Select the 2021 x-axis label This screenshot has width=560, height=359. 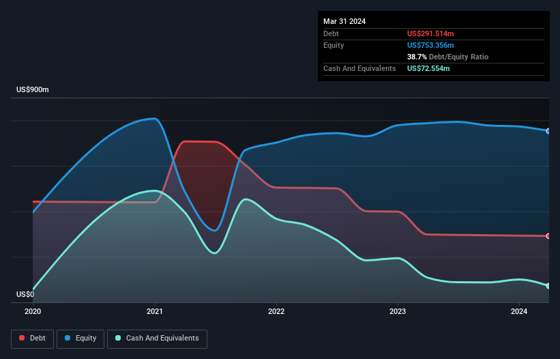click(155, 311)
